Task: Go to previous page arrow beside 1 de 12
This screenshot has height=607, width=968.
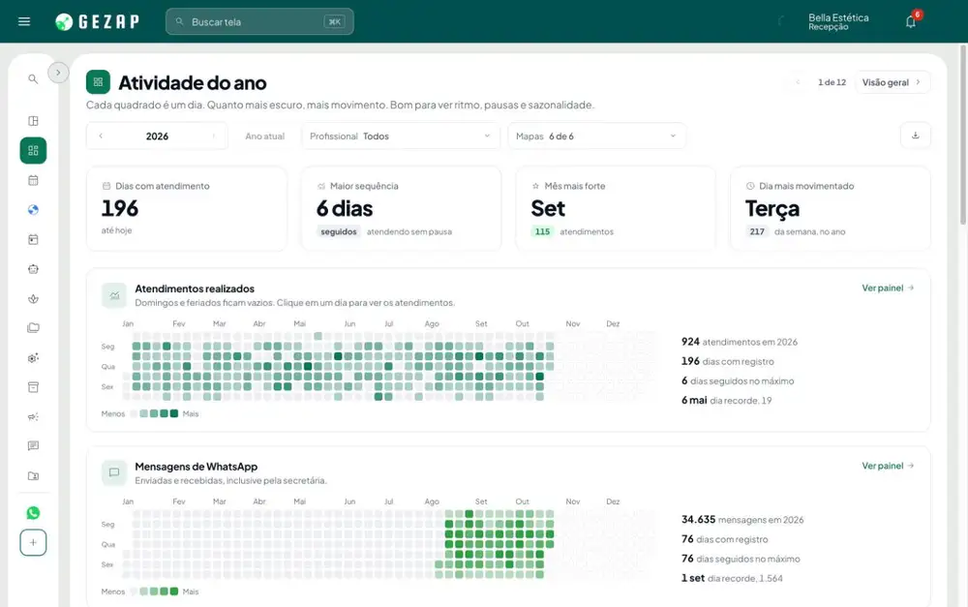Action: tap(798, 82)
